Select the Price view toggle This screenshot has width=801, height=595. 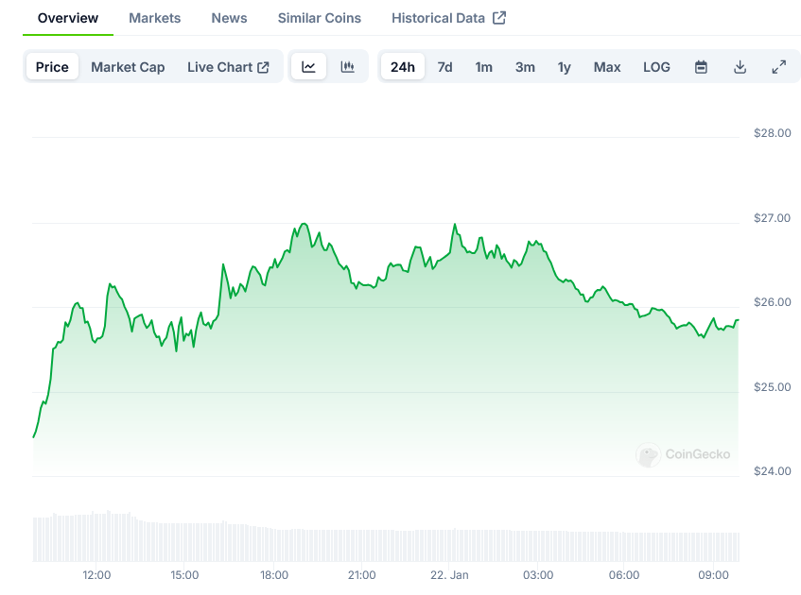52,67
